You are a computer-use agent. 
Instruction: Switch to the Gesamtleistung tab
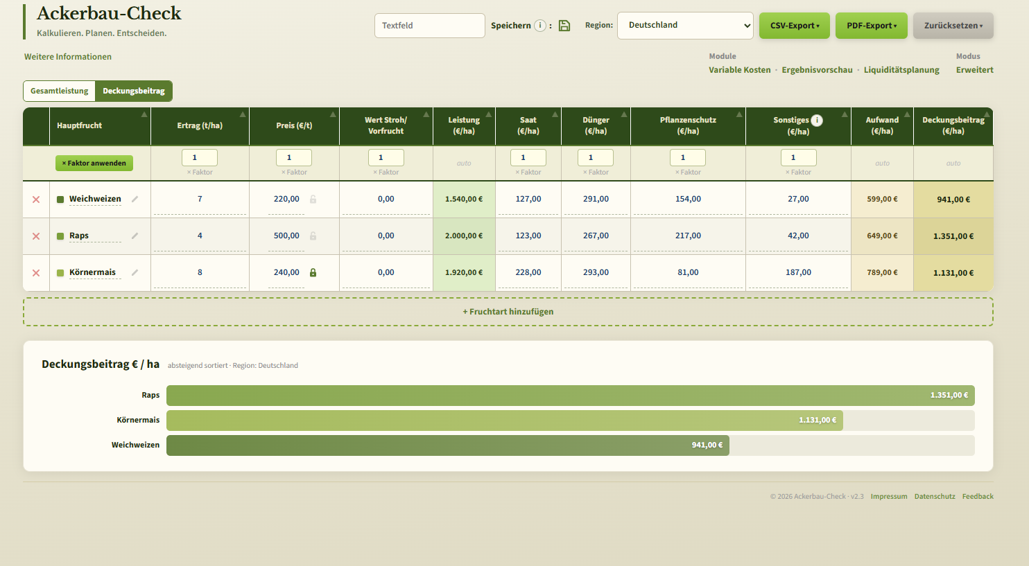click(60, 91)
